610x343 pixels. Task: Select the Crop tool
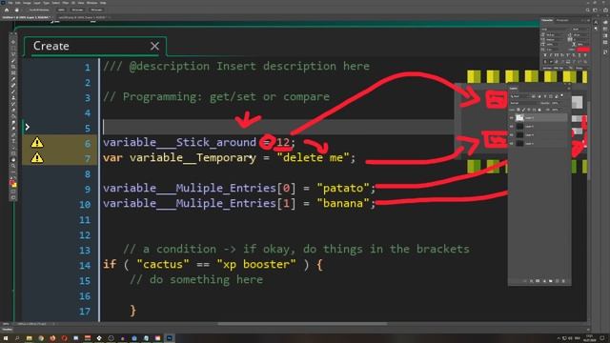[x=13, y=67]
